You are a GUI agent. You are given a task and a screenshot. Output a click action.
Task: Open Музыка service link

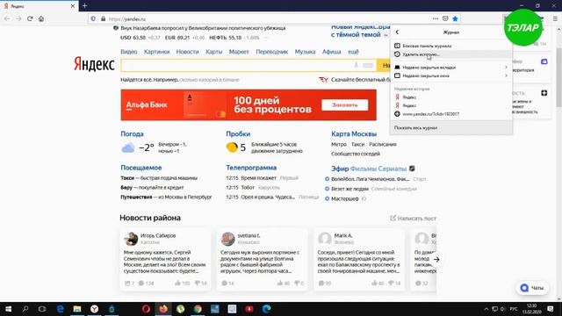[305, 52]
